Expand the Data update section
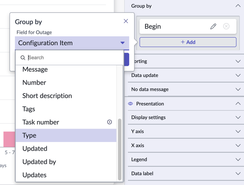This screenshot has width=244, height=185. tap(238, 75)
